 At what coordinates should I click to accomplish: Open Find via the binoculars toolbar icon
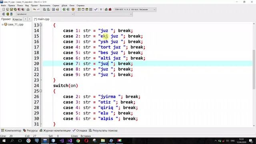point(44,10)
